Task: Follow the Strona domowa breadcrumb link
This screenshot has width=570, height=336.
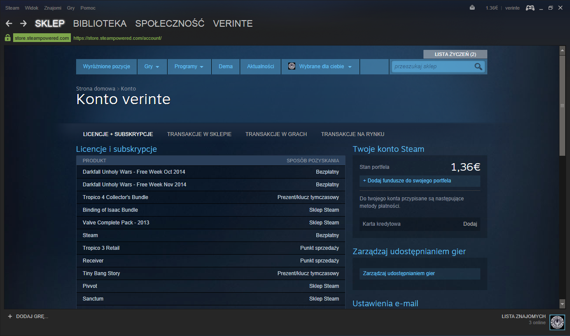Action: (96, 89)
